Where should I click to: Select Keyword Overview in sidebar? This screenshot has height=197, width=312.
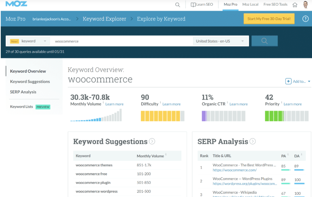tap(28, 71)
